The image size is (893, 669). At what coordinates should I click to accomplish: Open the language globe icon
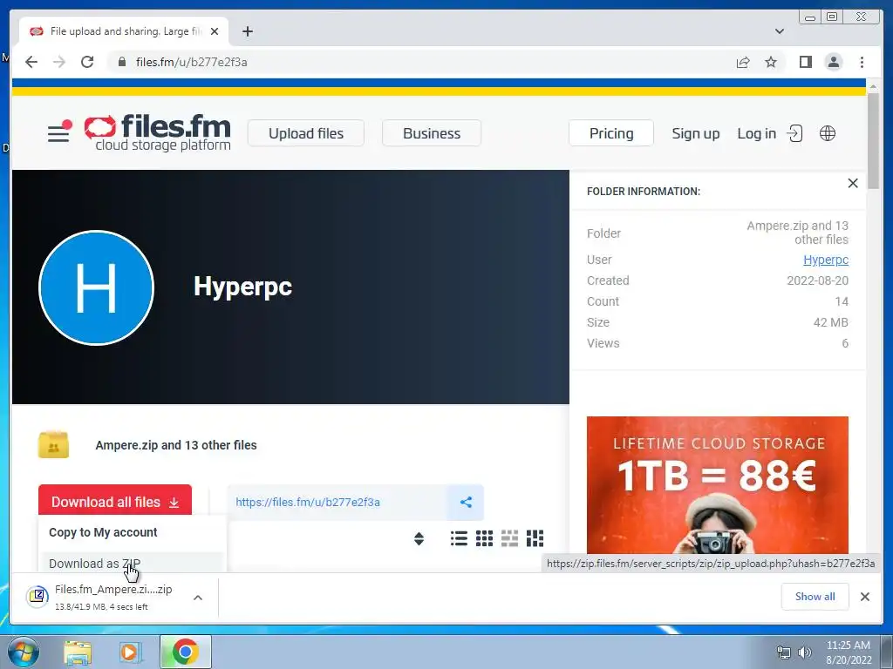827,133
